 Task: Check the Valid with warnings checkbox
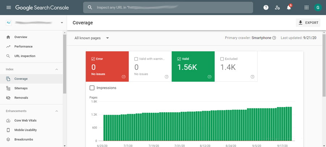[x=136, y=59]
